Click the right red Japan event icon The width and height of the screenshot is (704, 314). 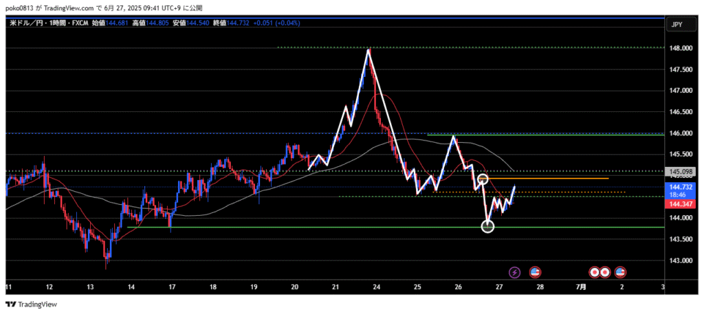(x=605, y=272)
